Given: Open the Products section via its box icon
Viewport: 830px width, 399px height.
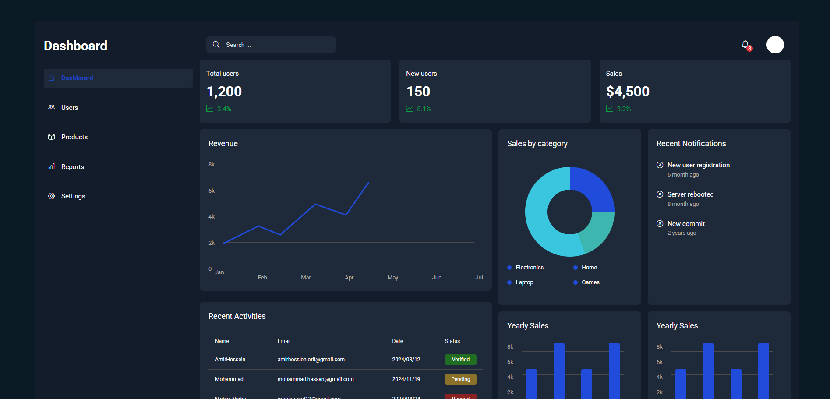Looking at the screenshot, I should coord(52,137).
